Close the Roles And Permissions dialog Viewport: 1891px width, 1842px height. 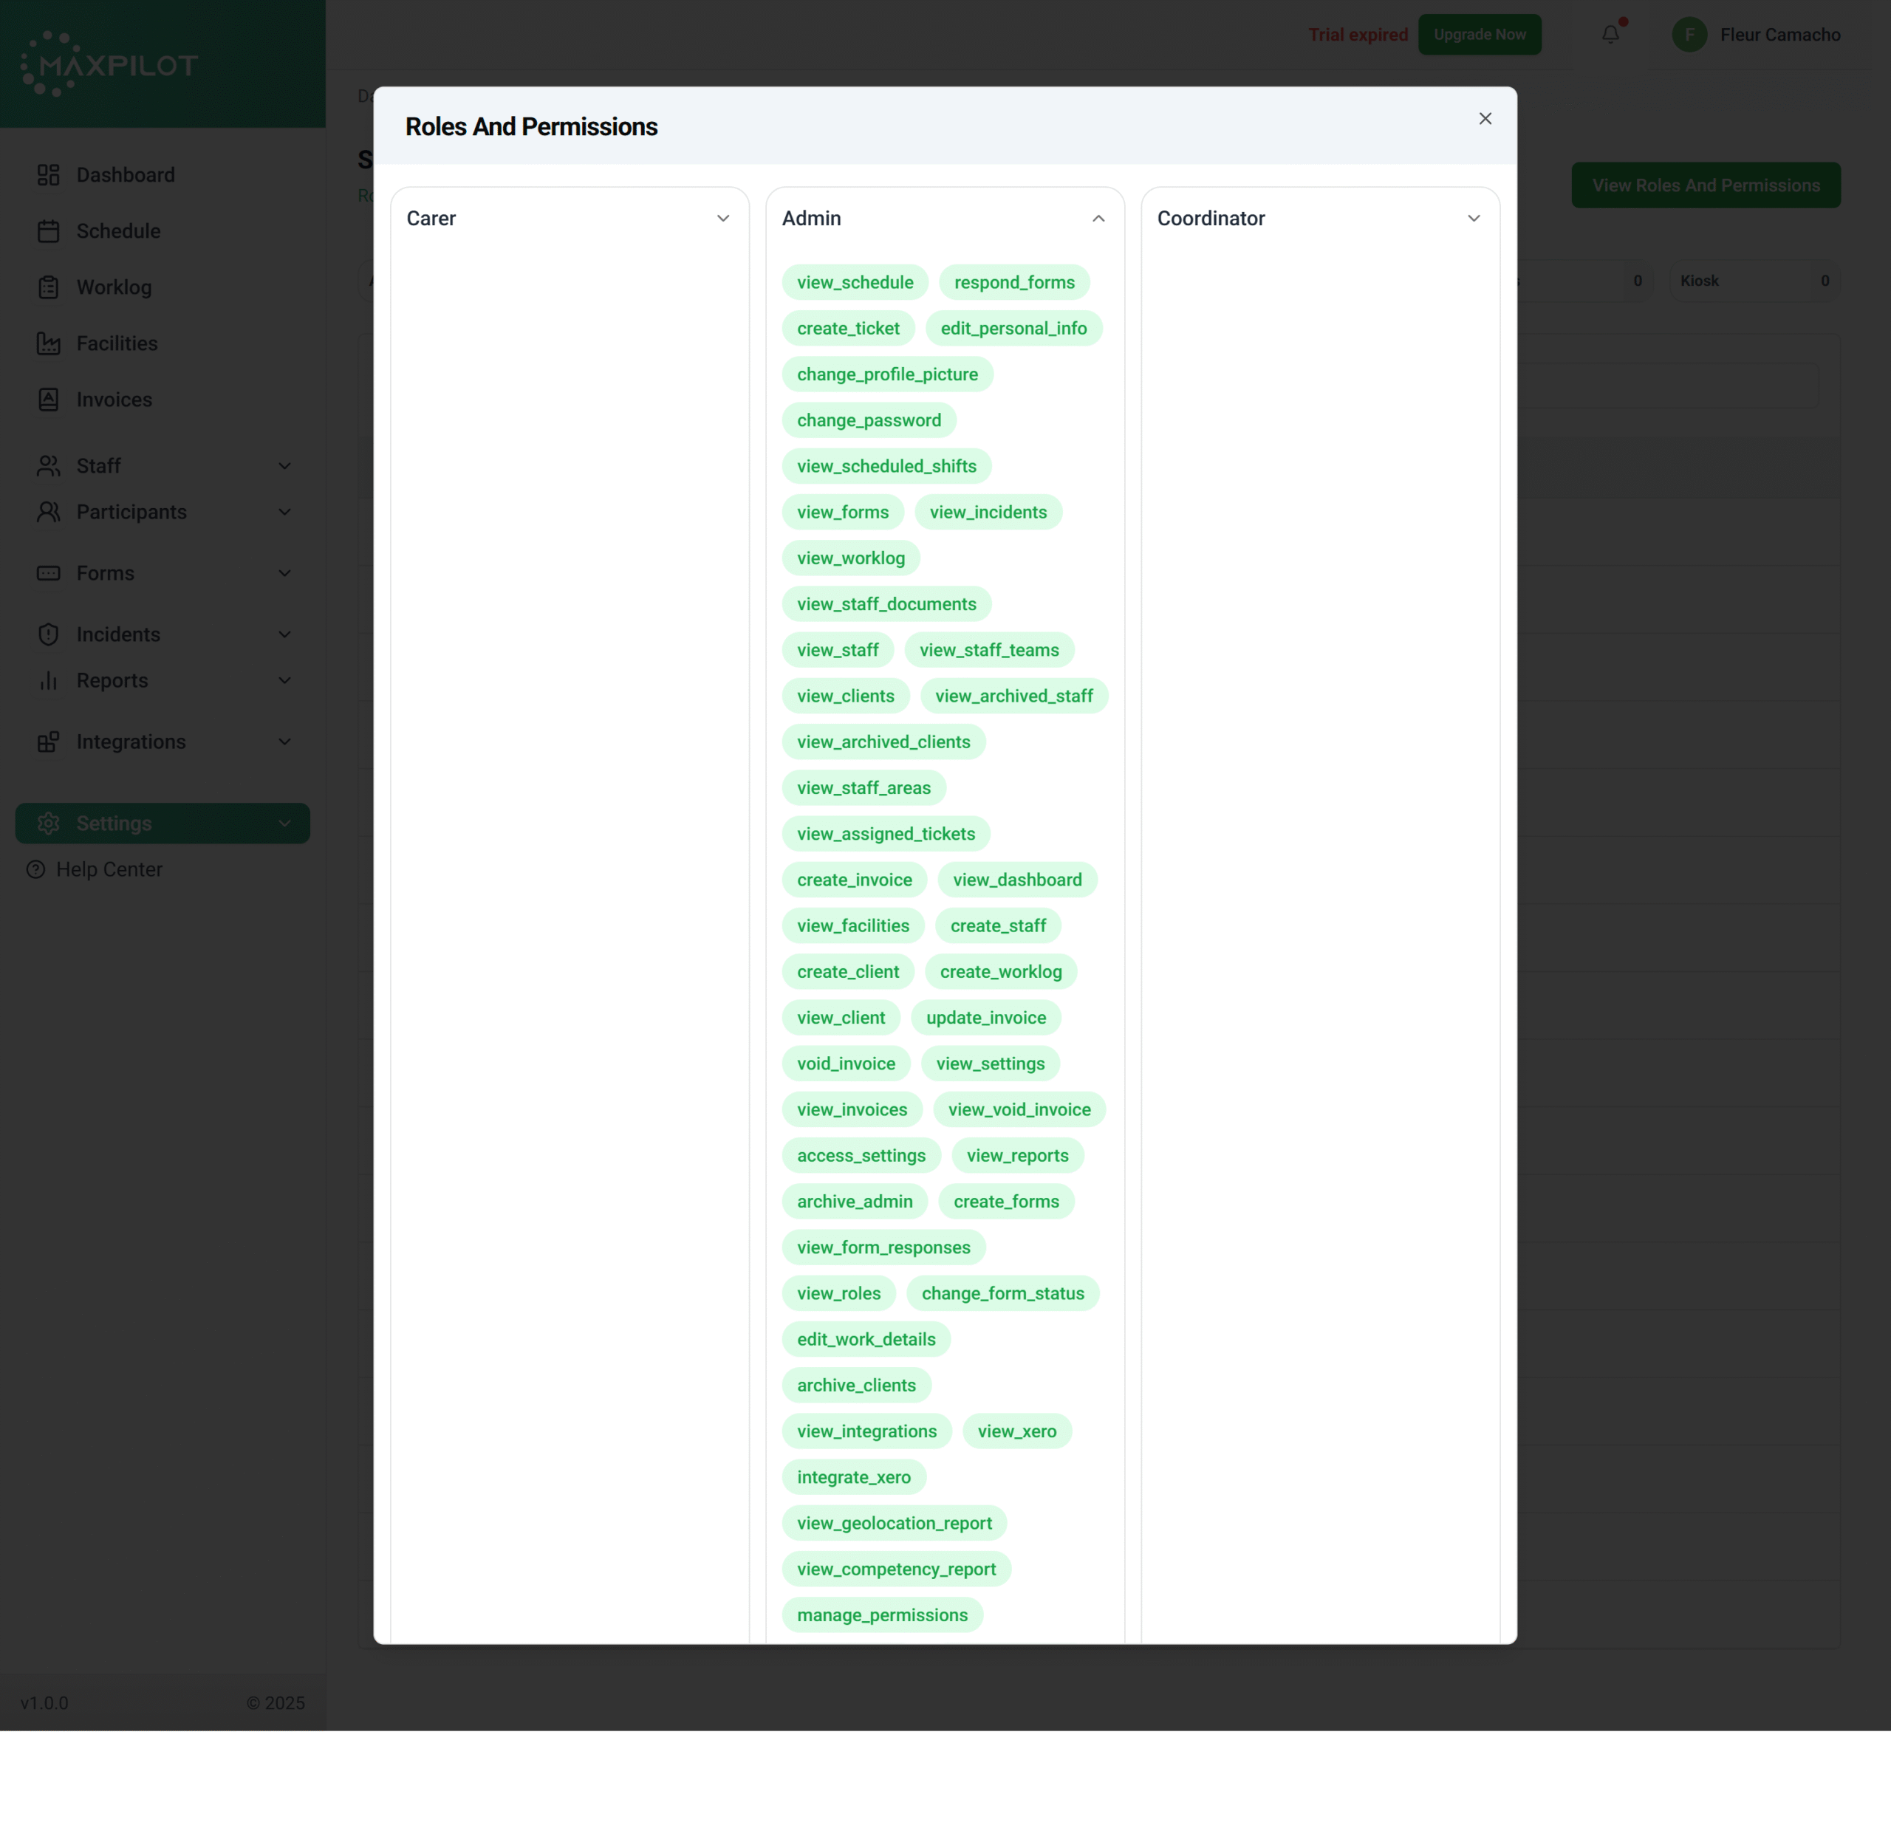(1485, 119)
